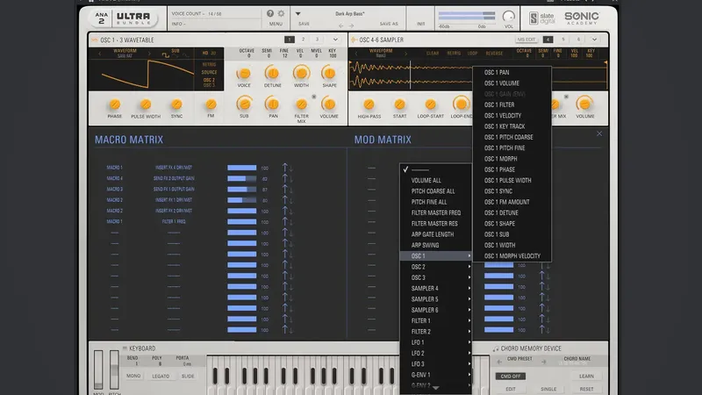Click the OSC 1-3 wavetable power icon
Screen dimensions: 702x395
95,39
